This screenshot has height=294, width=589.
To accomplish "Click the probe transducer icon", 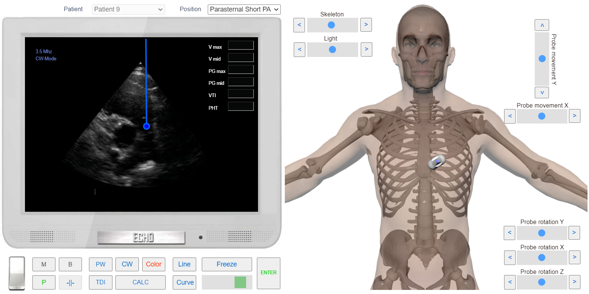I will pos(17,274).
